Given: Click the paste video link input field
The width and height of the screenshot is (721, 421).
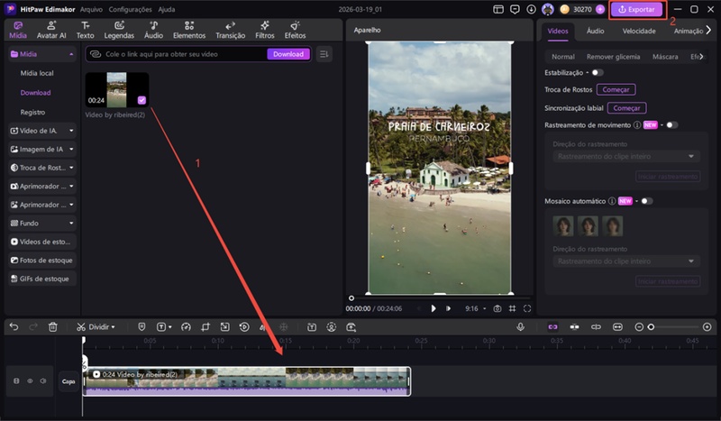Looking at the screenshot, I should tap(177, 54).
